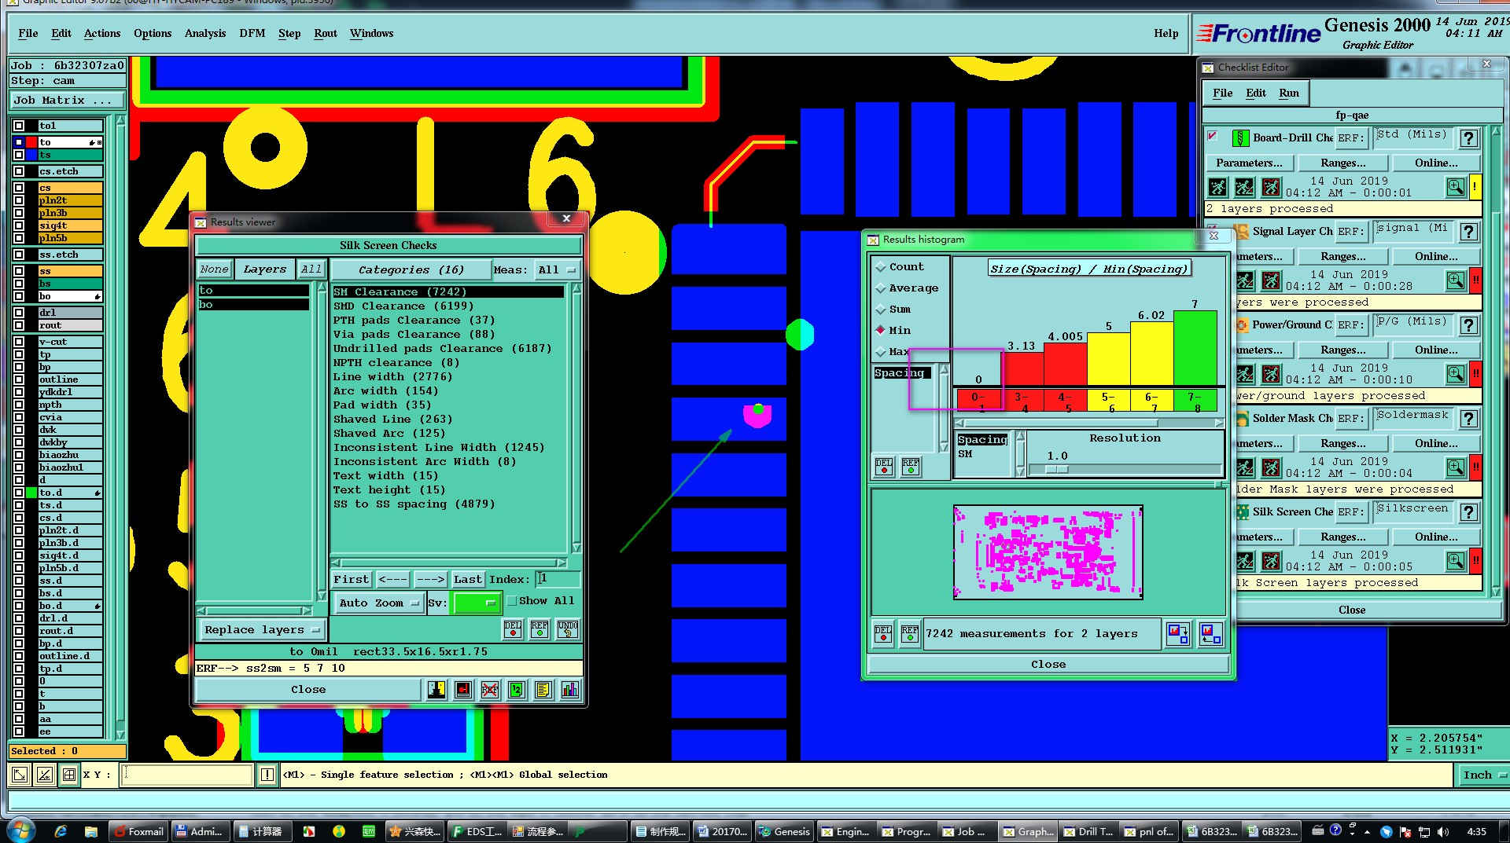Close the Results histogram via Close button
1510x843 pixels.
(x=1048, y=665)
